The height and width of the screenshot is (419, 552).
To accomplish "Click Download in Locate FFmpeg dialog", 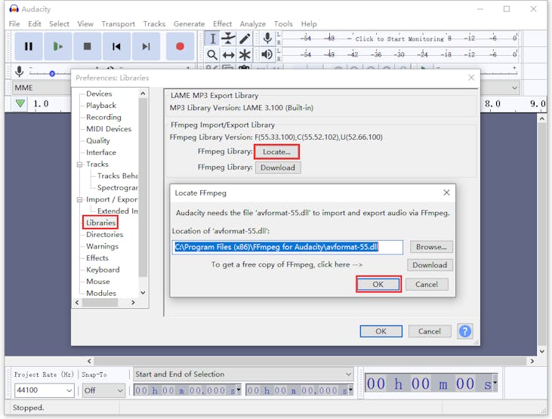I will (430, 265).
